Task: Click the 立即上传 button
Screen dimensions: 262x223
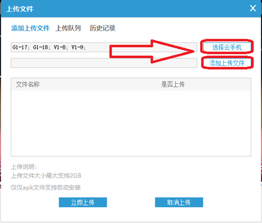Action: pos(83,203)
